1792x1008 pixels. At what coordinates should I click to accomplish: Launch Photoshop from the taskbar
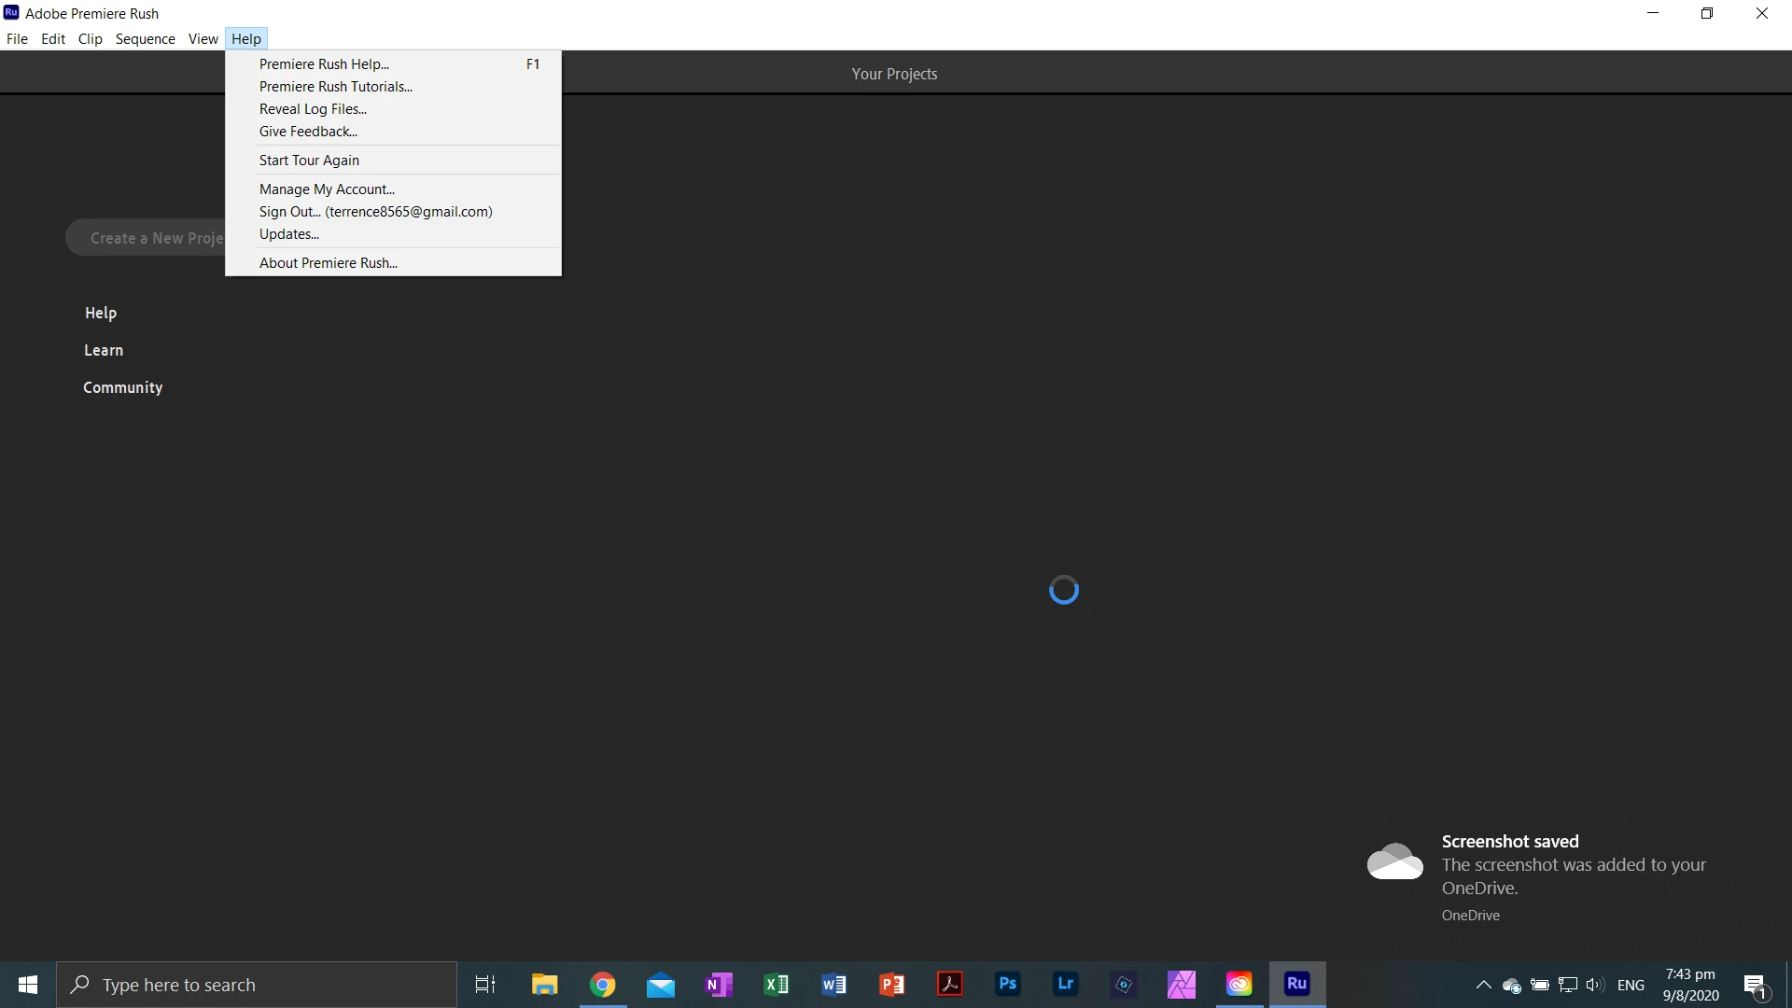(1008, 984)
